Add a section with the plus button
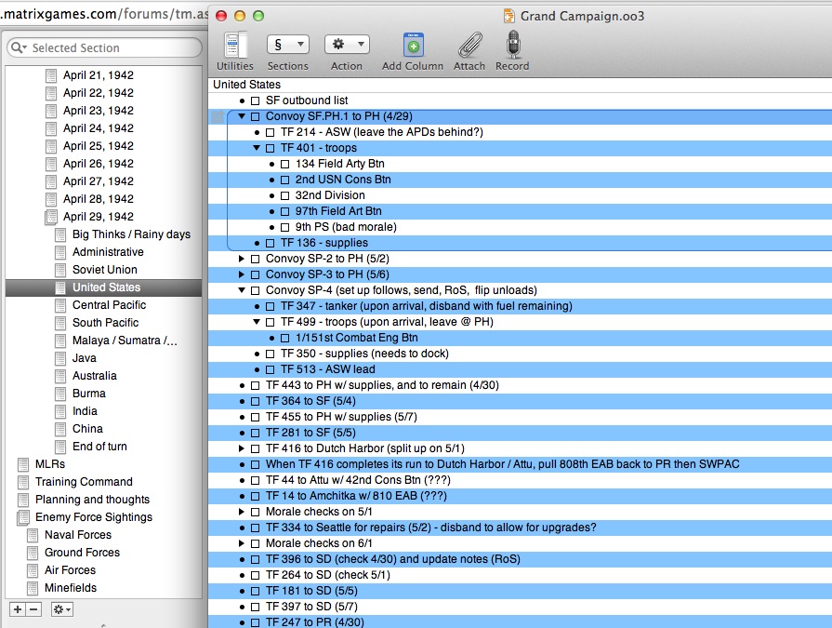 18,609
